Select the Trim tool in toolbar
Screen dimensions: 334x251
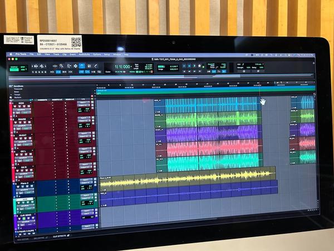click(x=67, y=66)
